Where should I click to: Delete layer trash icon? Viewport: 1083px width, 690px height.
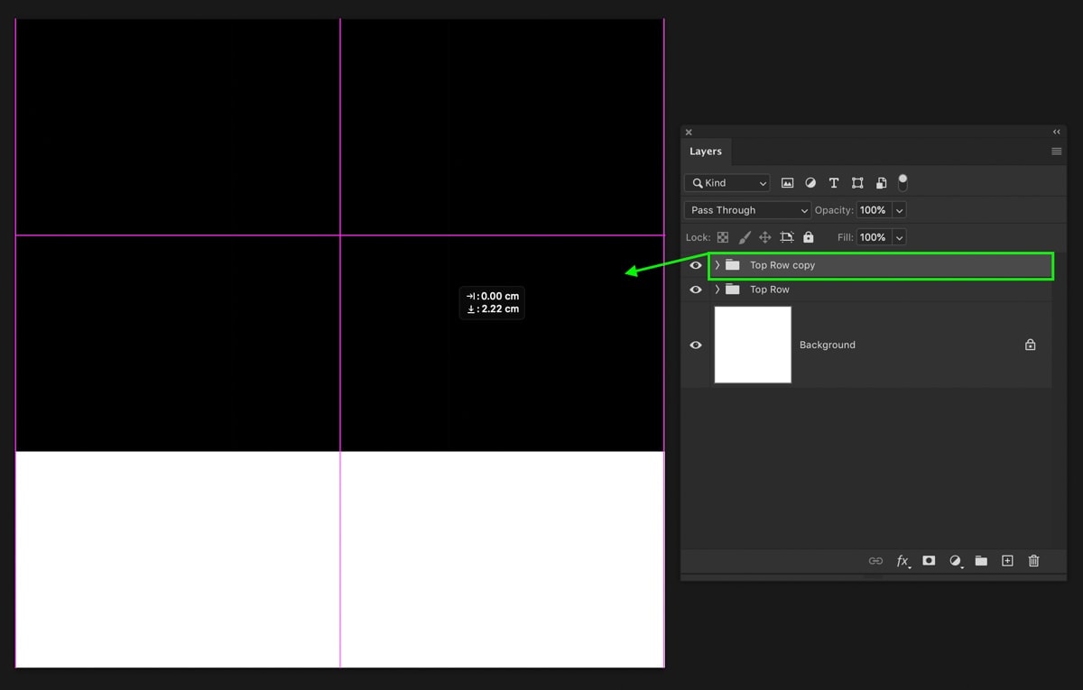1034,561
